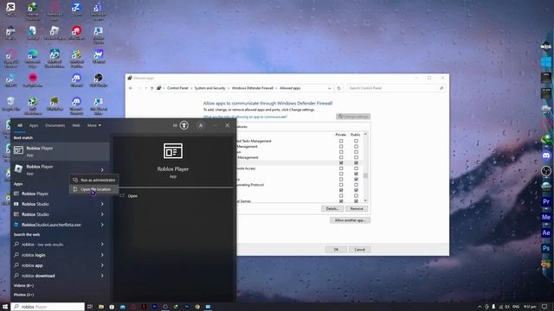Launch Premiere Pro from the right dock
Viewport: 554px width, 311px height.
pyautogui.click(x=546, y=201)
